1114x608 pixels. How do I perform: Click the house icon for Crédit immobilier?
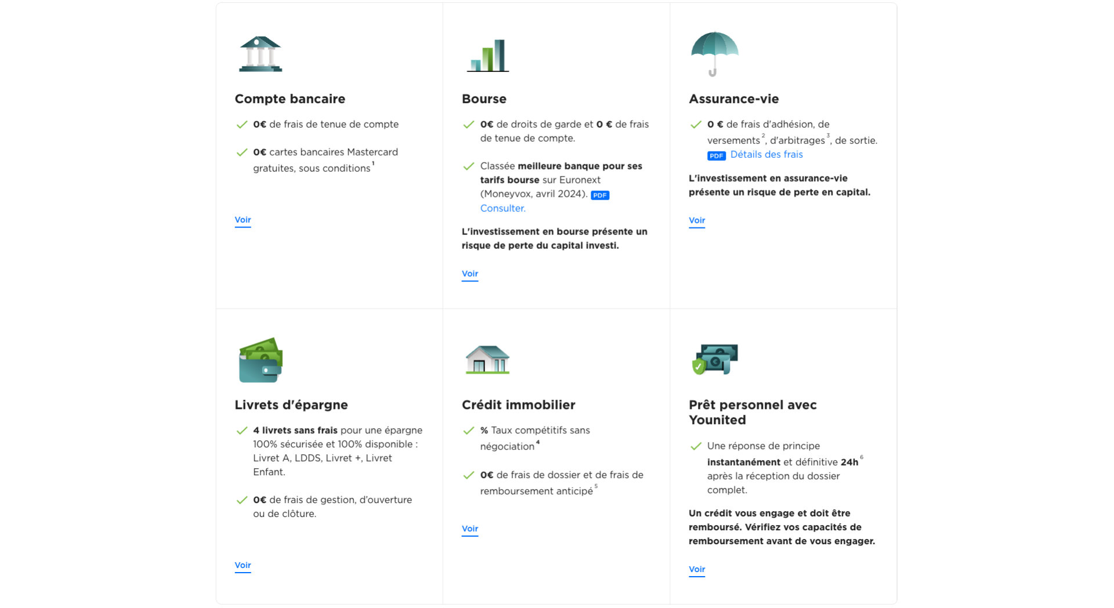tap(487, 360)
